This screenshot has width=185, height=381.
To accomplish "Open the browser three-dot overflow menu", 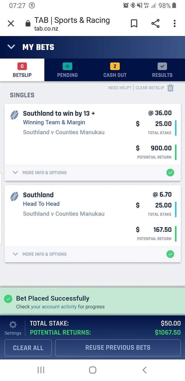I will [174, 23].
